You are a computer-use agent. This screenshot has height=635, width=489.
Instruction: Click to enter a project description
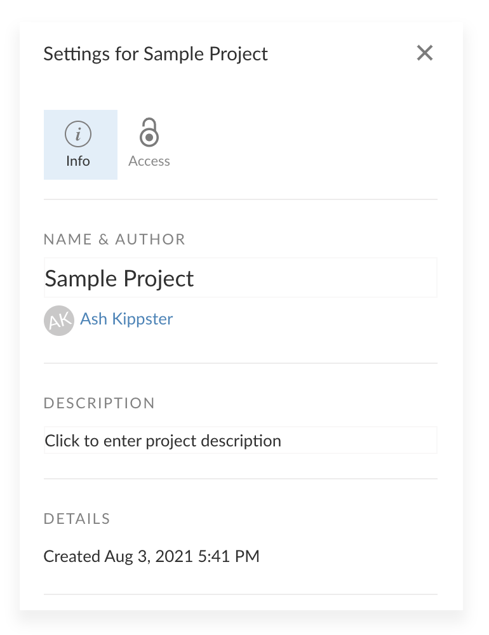[x=240, y=440]
